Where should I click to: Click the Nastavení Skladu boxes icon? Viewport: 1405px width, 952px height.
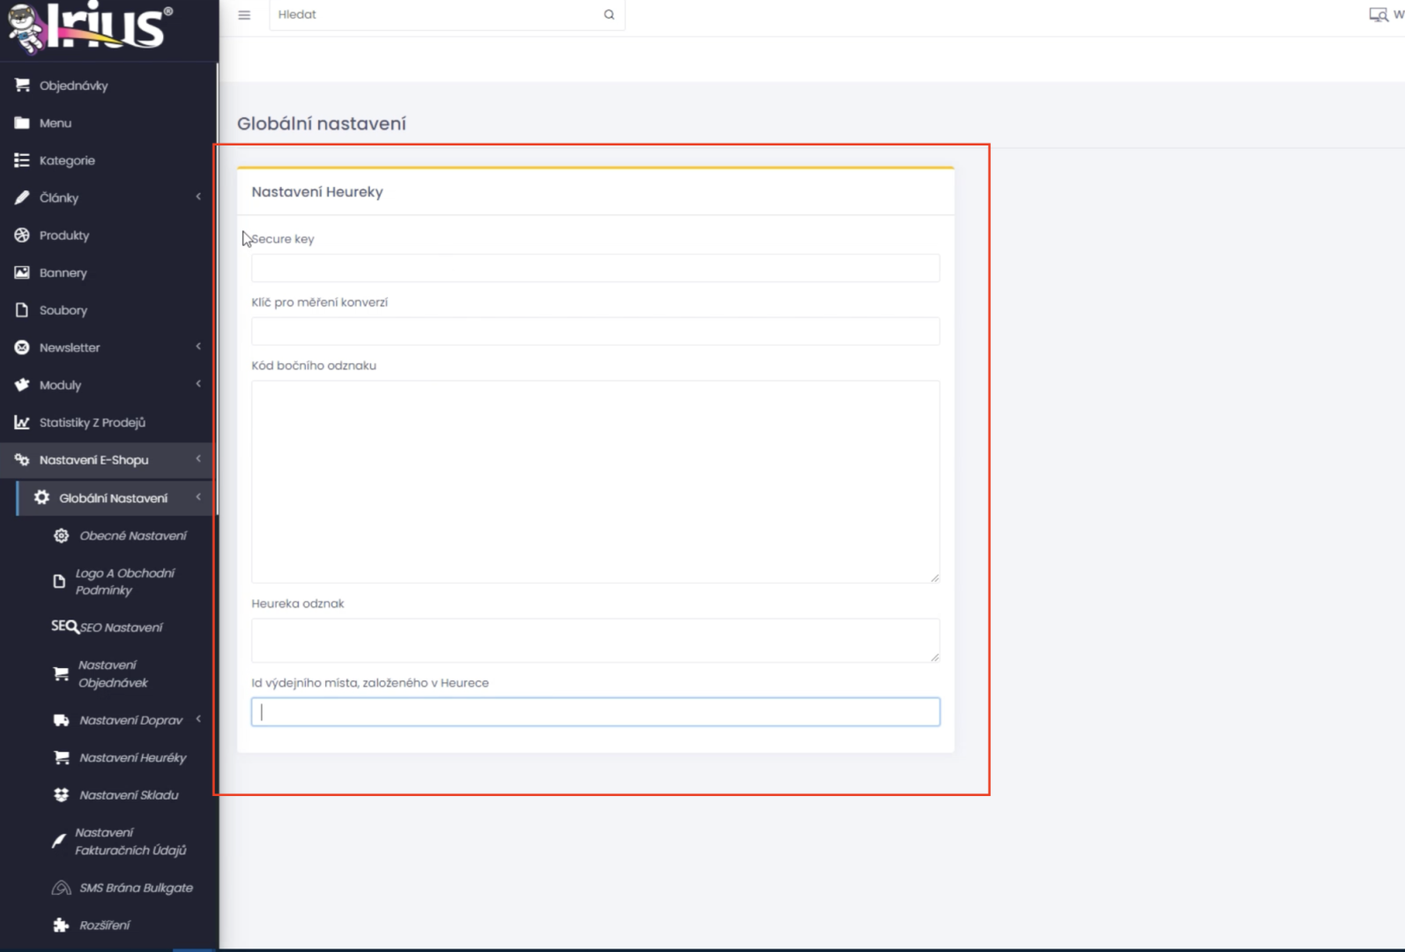pos(61,795)
